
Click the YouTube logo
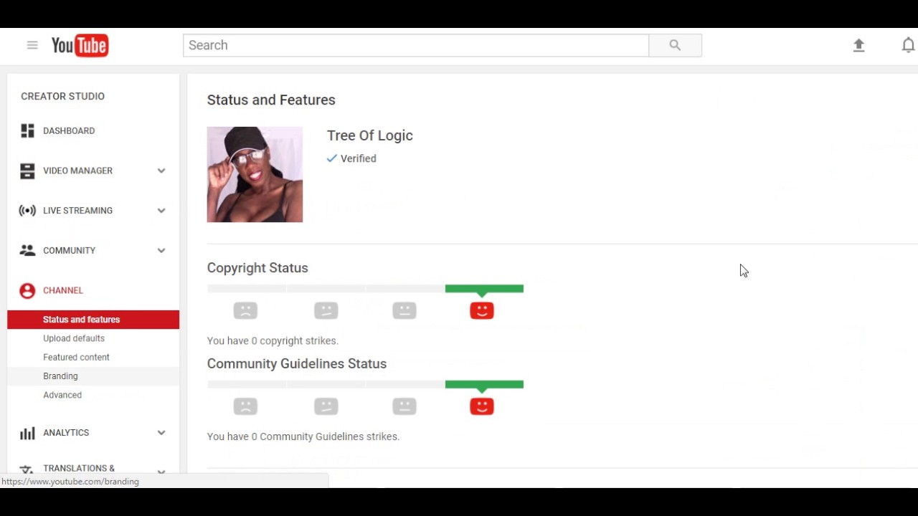pos(80,45)
